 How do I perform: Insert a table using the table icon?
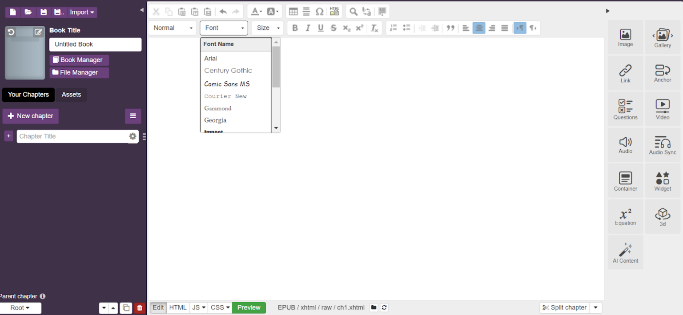click(x=293, y=11)
